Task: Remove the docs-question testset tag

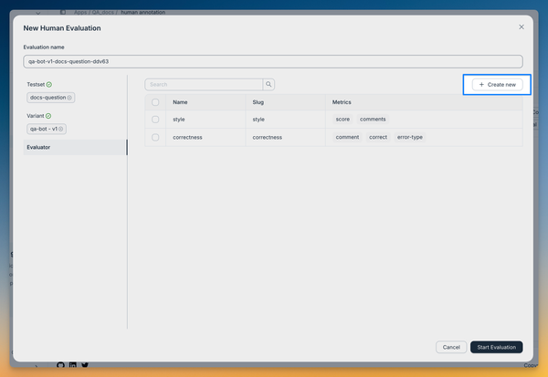Action: point(70,98)
